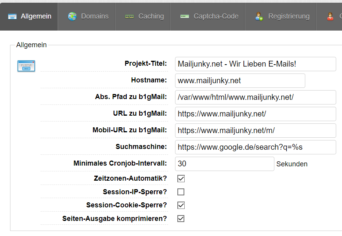Click the Allgemein section window icon

(x=26, y=66)
